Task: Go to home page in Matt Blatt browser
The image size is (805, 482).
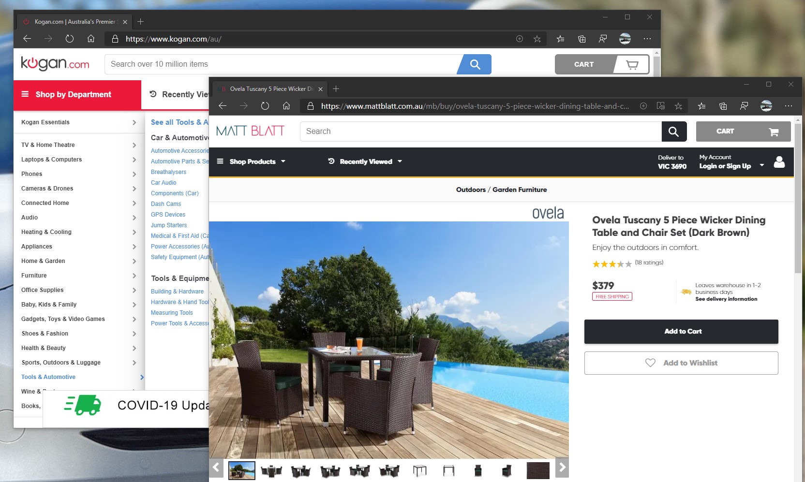Action: (286, 106)
